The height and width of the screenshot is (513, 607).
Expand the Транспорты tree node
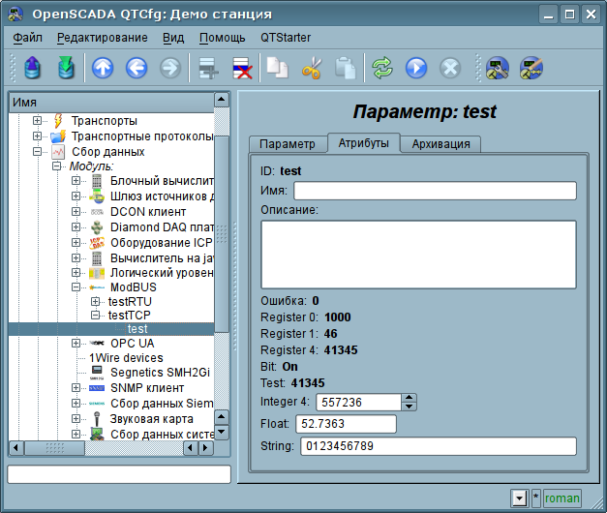(37, 120)
